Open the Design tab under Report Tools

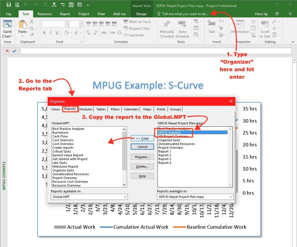point(142,14)
